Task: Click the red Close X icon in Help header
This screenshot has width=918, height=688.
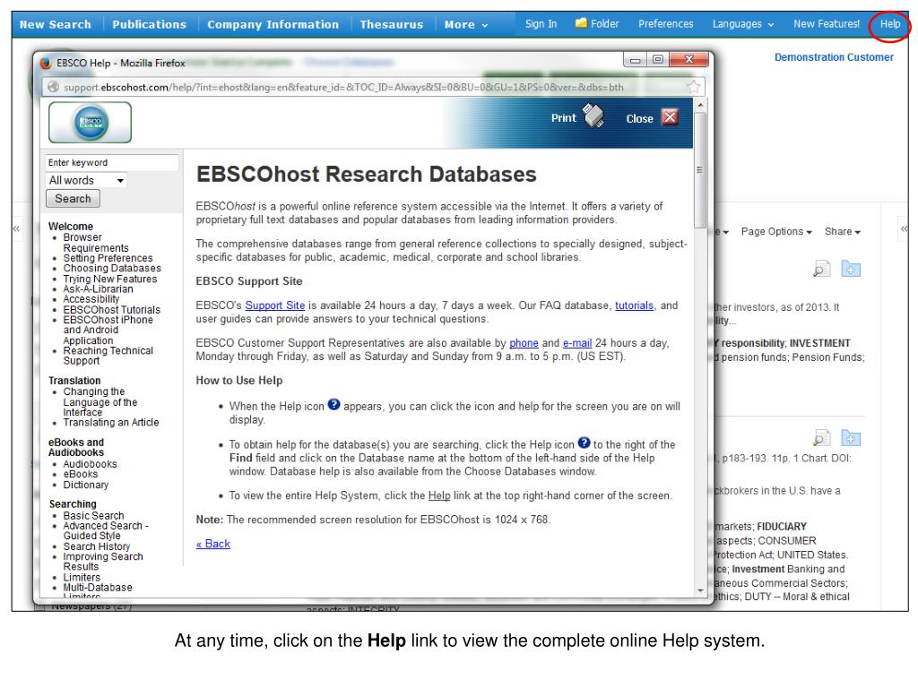Action: click(670, 117)
